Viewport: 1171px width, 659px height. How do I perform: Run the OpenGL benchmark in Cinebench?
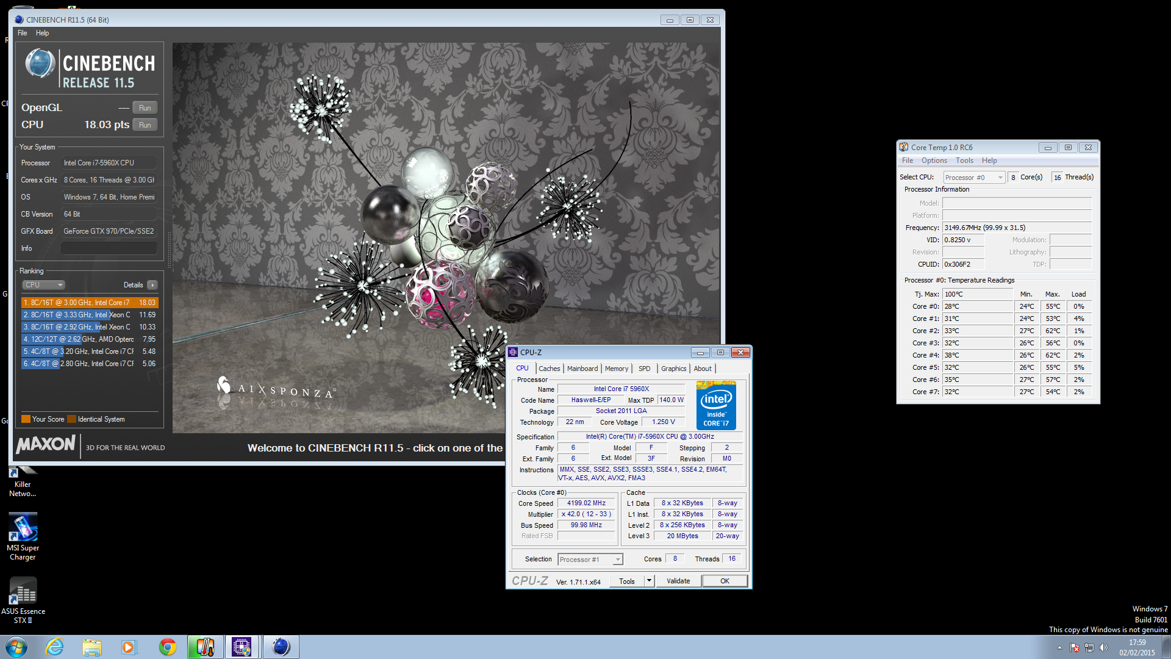pos(145,108)
